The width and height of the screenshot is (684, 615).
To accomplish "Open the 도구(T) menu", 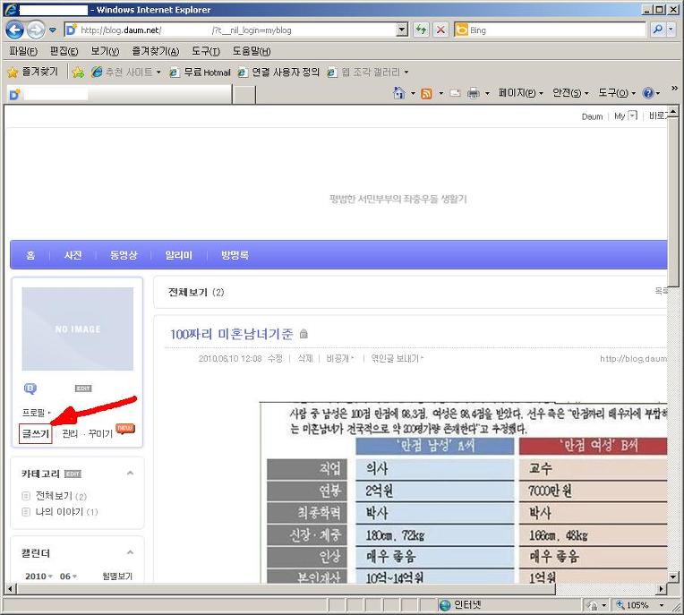I will click(206, 51).
